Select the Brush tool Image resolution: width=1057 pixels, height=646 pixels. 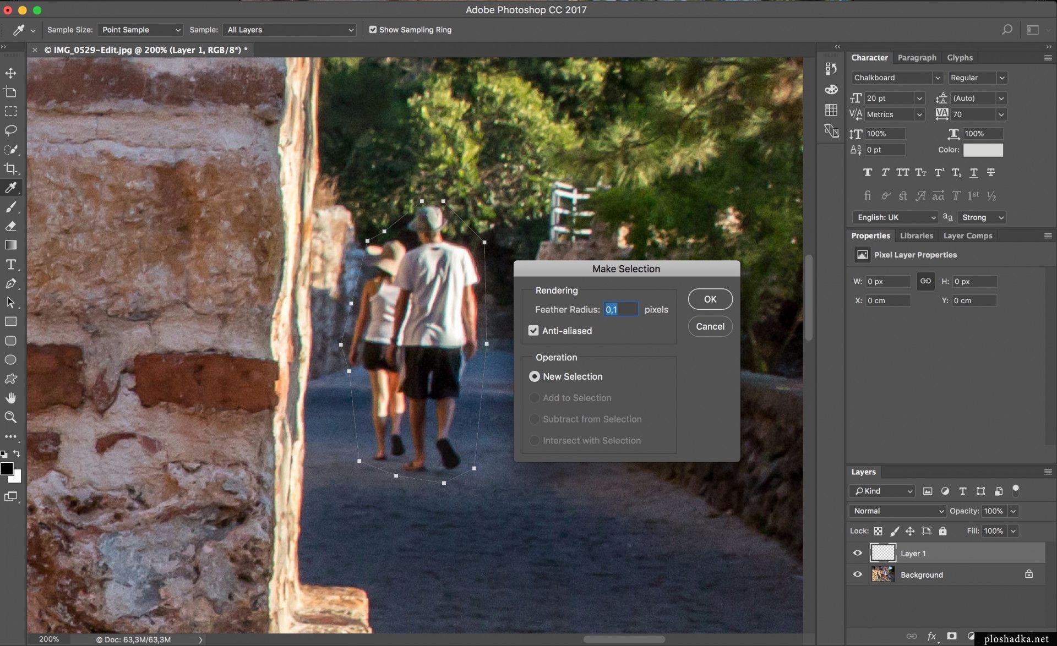click(x=10, y=206)
